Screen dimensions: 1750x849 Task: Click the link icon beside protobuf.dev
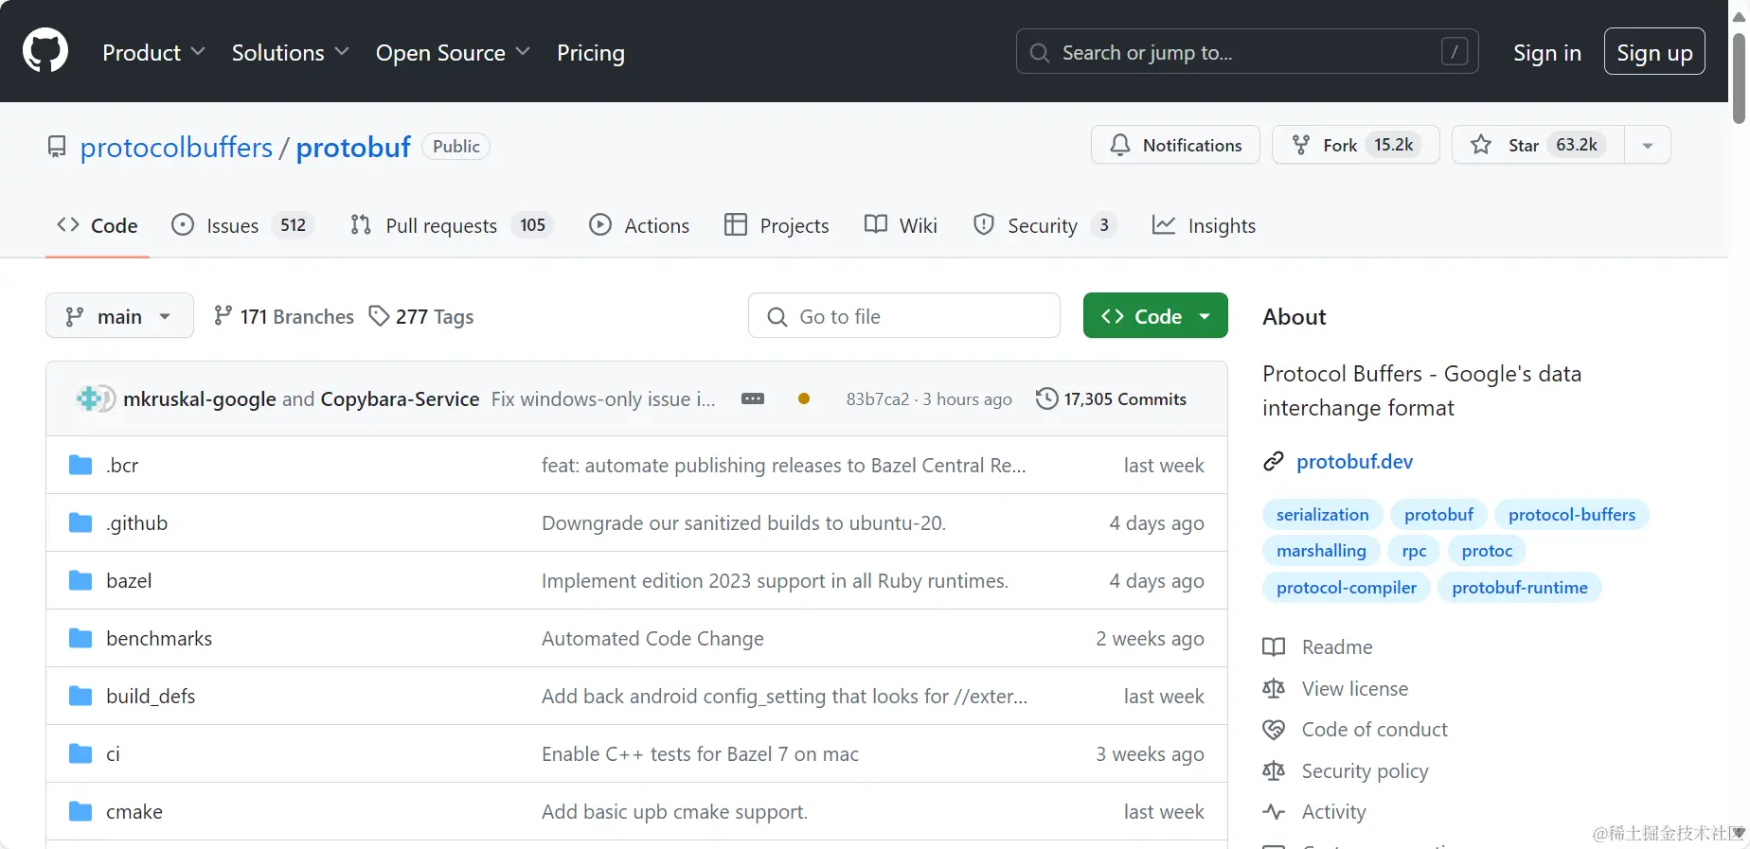(x=1274, y=461)
